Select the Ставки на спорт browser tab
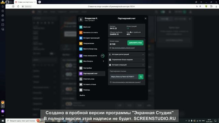This screenshot has height=123, width=219. pyautogui.click(x=25, y=2)
